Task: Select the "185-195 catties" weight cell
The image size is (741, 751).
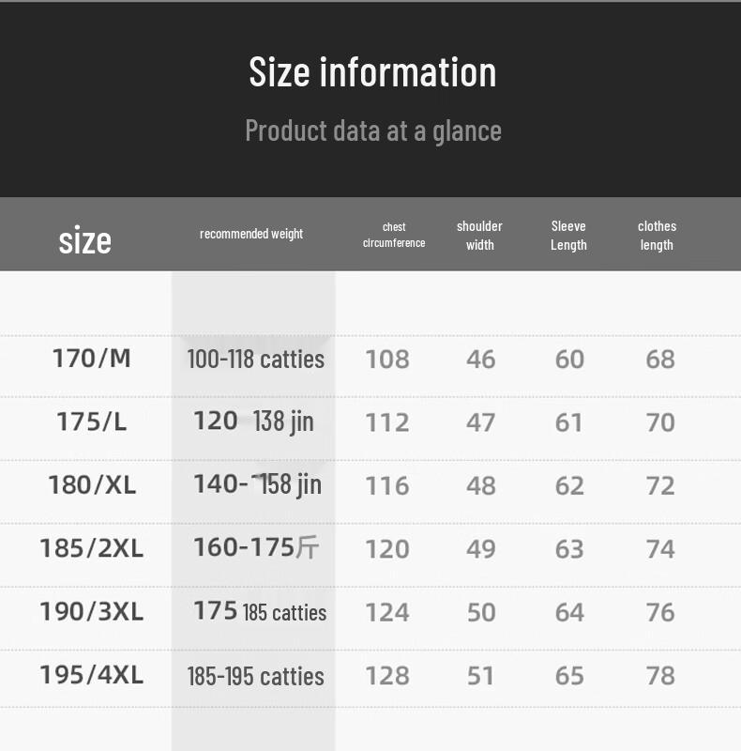Action: click(255, 676)
